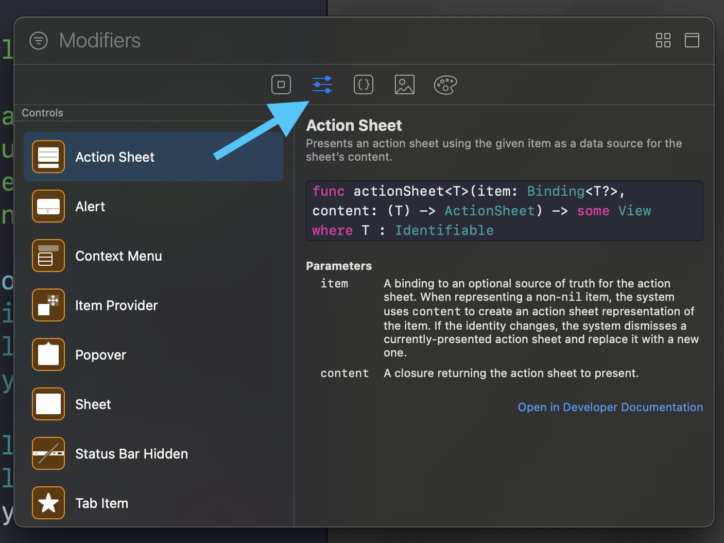Type in the Modifiers search field

(x=350, y=40)
